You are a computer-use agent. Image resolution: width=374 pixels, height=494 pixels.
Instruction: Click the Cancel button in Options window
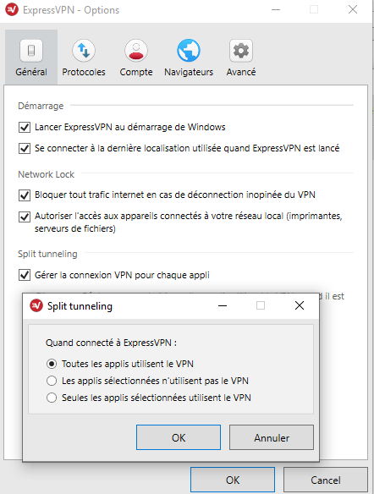tap(326, 480)
